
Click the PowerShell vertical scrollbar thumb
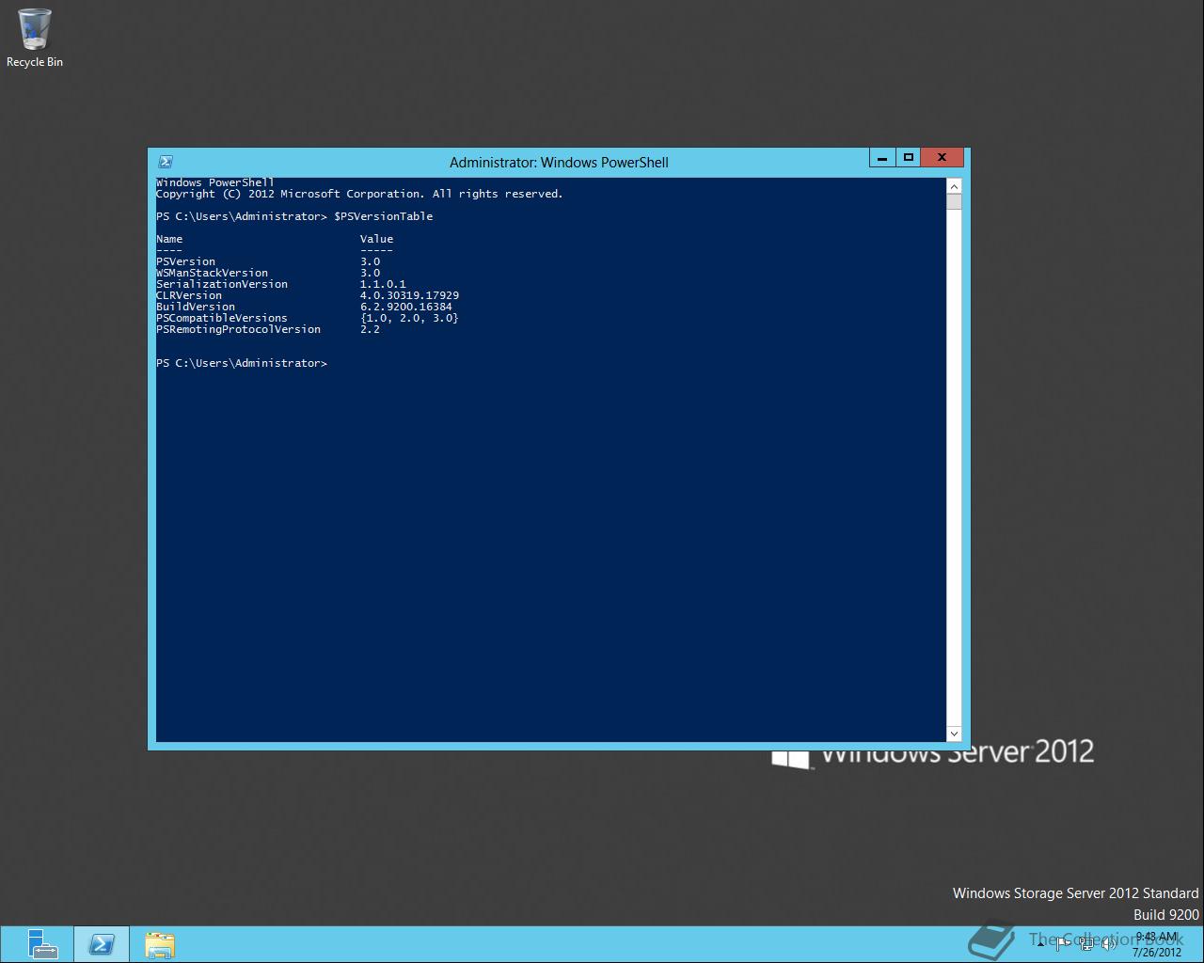pos(954,201)
